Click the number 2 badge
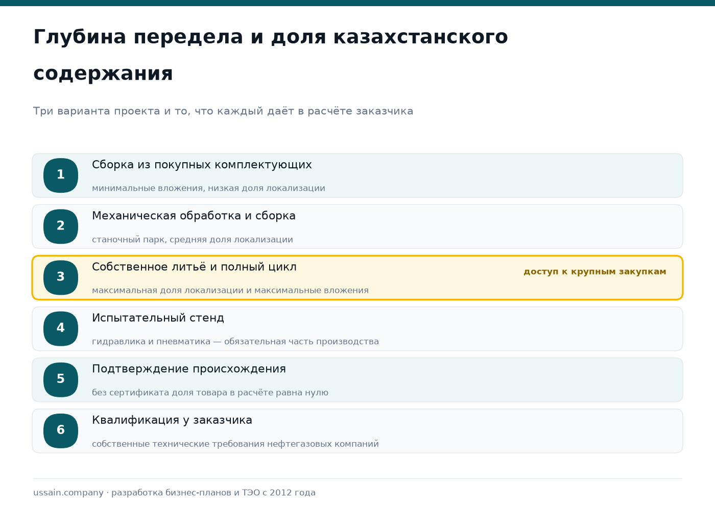715x510 pixels. (x=61, y=226)
